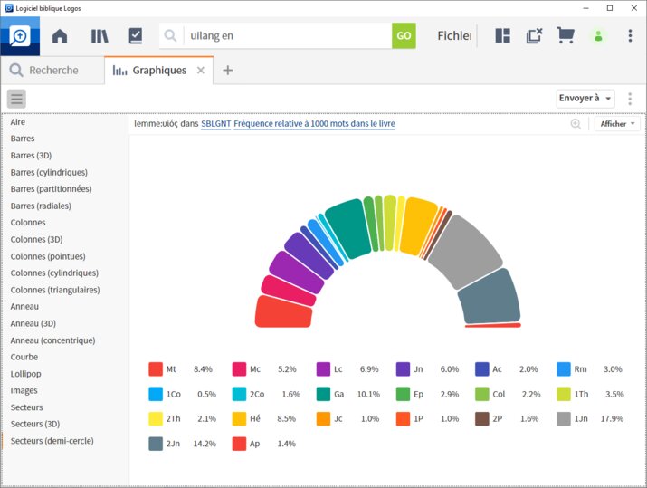Click the Logos app logo button
This screenshot has width=647, height=488.
pos(20,36)
